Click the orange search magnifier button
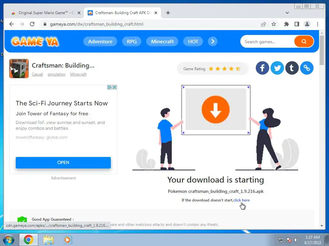This screenshot has height=246, width=329. (304, 41)
